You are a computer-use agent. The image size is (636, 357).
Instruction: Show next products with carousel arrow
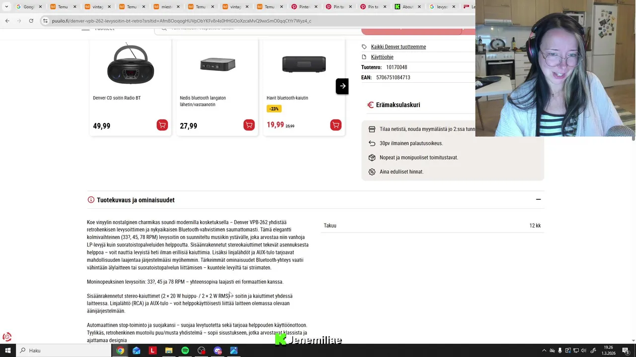click(x=342, y=86)
